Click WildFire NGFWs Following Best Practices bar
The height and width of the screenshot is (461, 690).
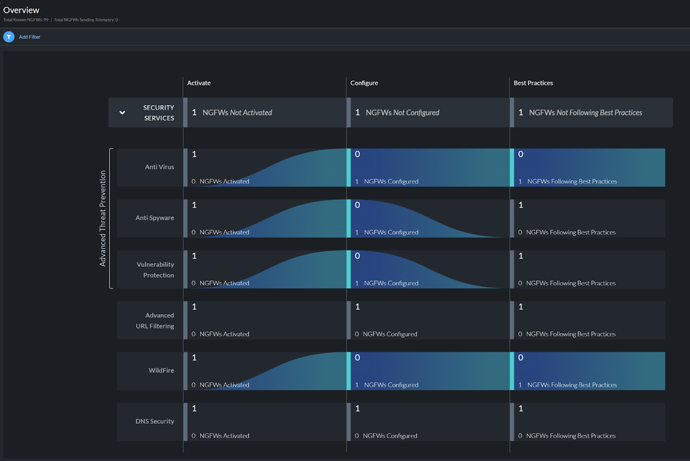tap(588, 371)
